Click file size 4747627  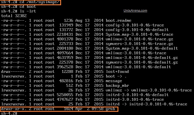point(65,100)
